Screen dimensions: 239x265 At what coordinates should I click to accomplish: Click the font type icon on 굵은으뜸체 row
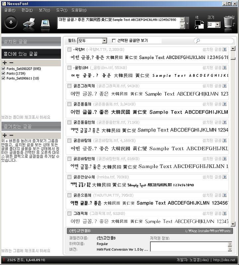224,195
